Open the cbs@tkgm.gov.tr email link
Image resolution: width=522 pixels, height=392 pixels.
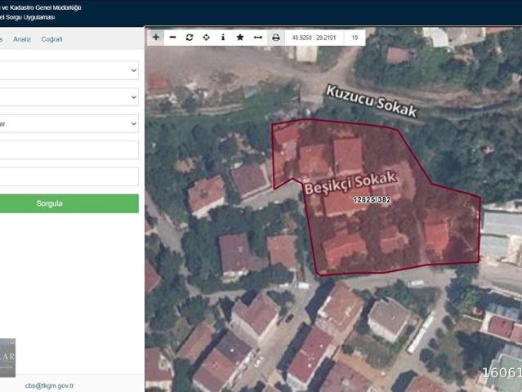[49, 385]
